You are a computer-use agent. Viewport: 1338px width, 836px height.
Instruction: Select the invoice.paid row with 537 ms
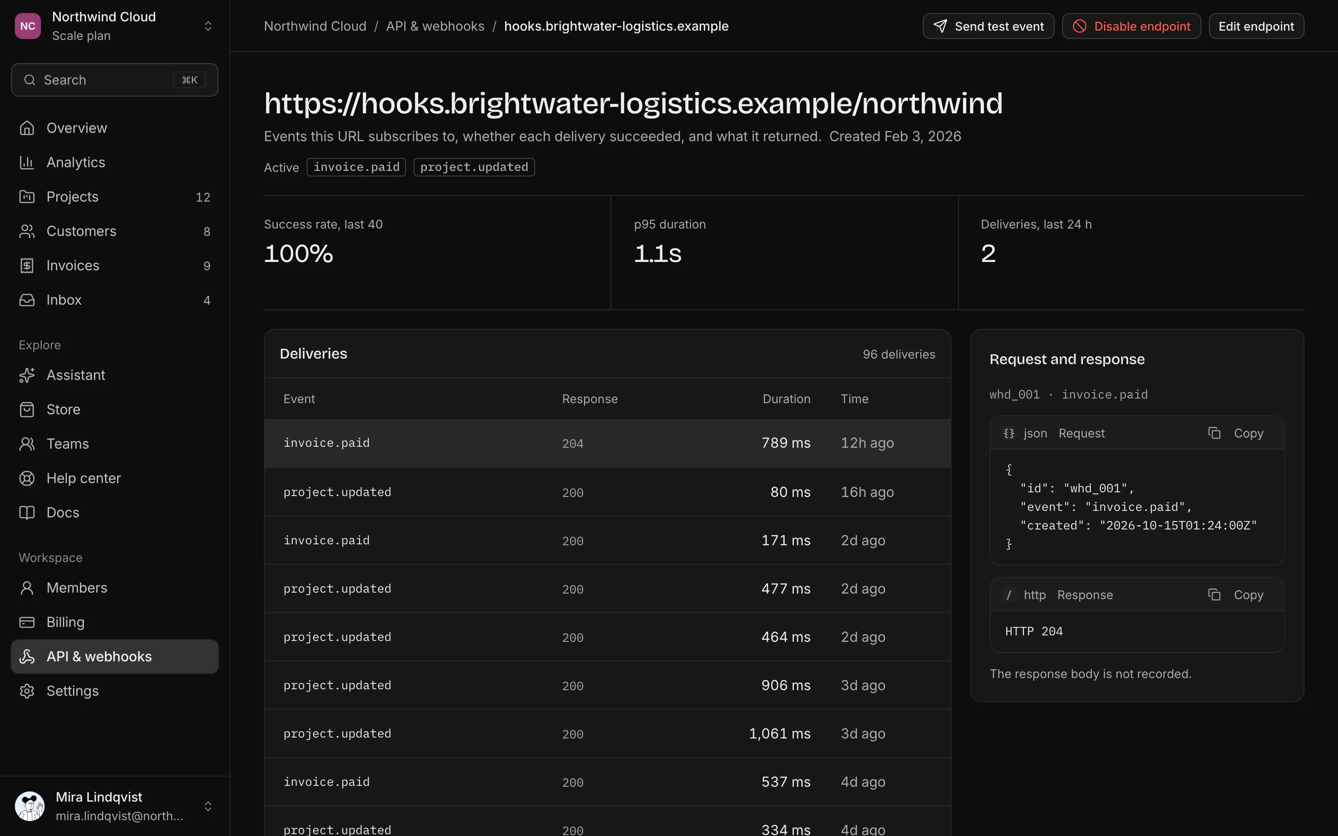coord(607,782)
